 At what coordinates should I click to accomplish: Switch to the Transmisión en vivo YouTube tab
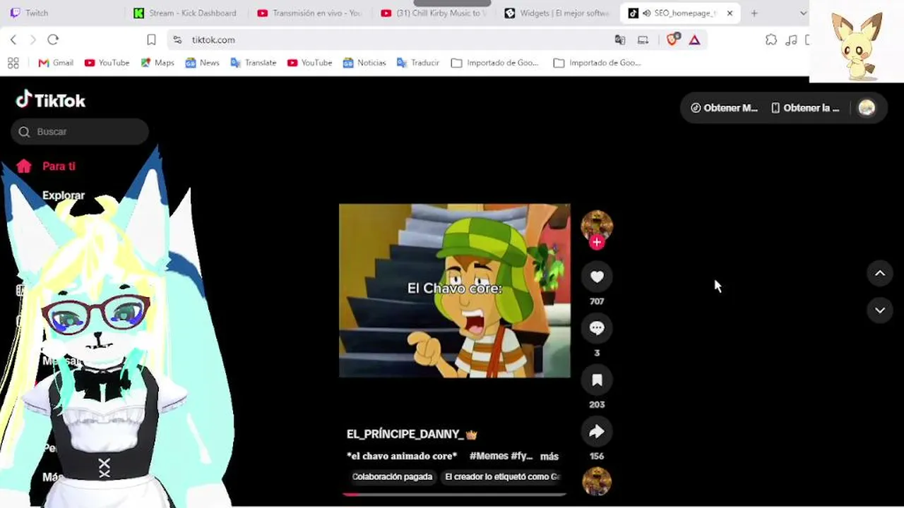click(309, 13)
